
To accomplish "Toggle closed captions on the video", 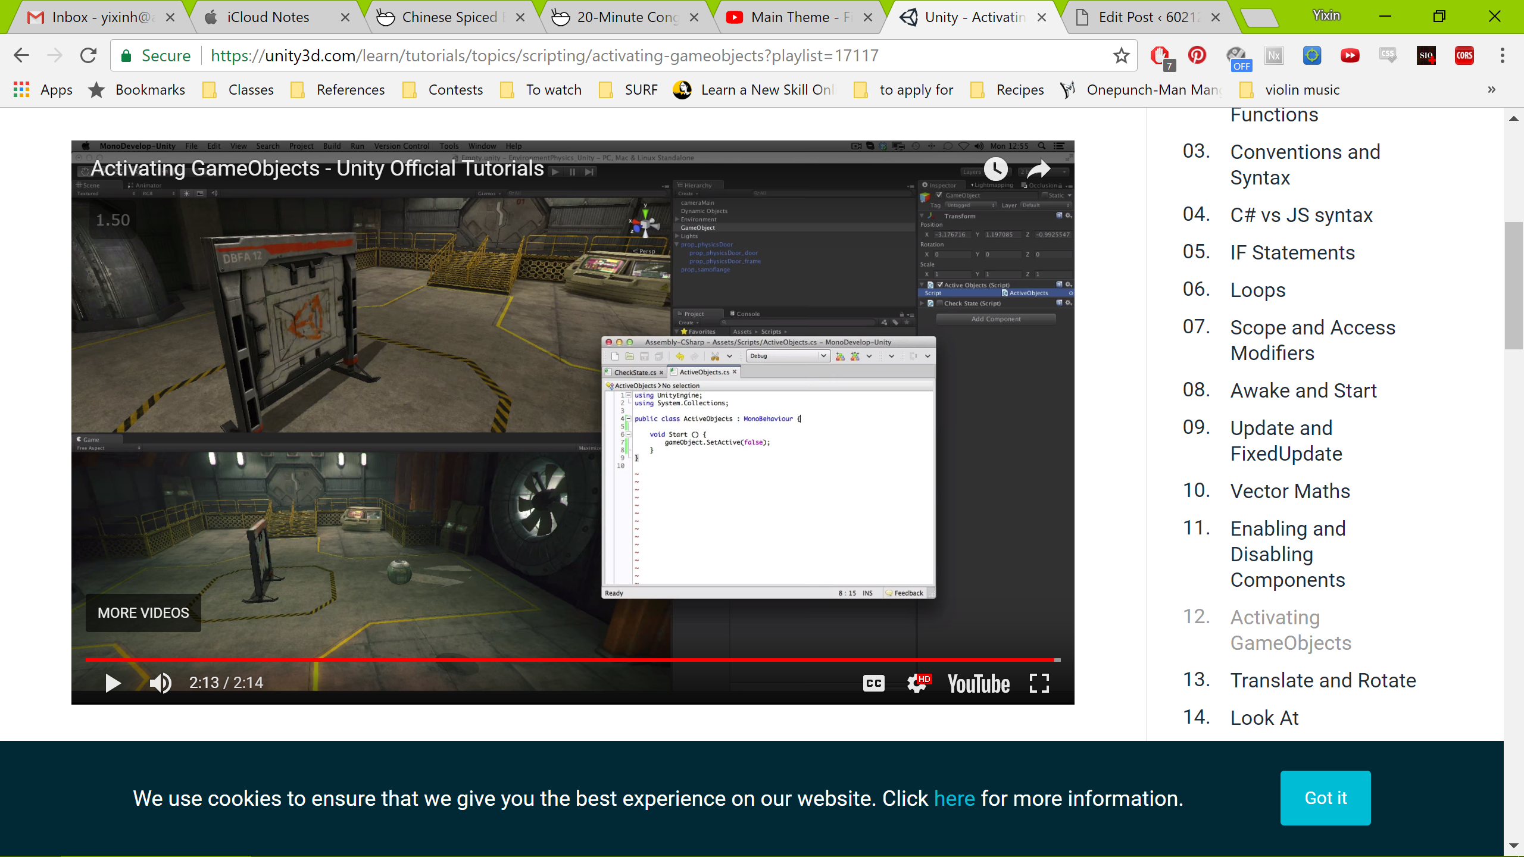I will pyautogui.click(x=873, y=683).
